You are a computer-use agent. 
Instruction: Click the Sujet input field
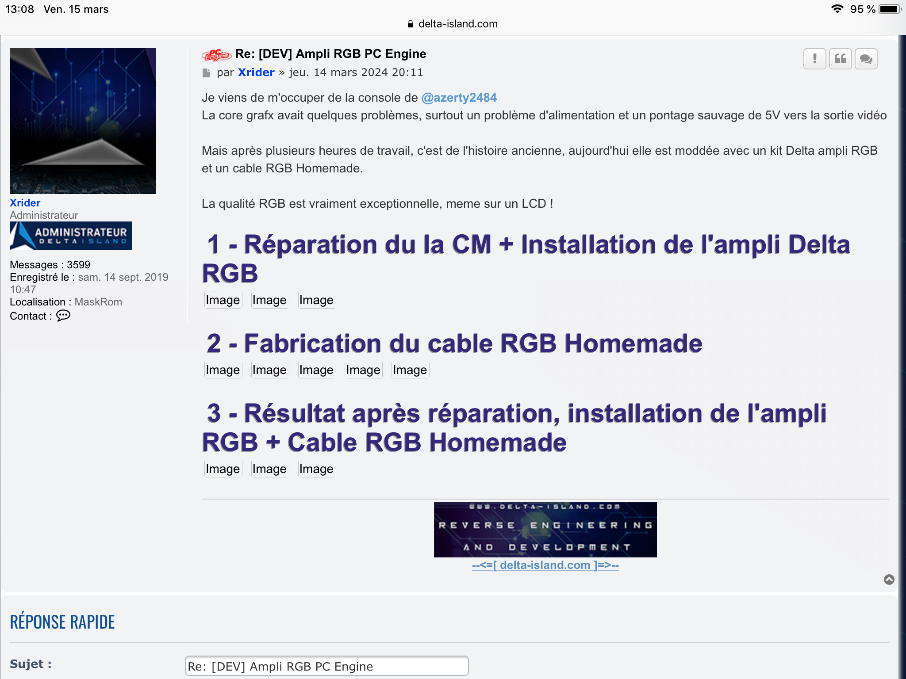click(x=326, y=666)
